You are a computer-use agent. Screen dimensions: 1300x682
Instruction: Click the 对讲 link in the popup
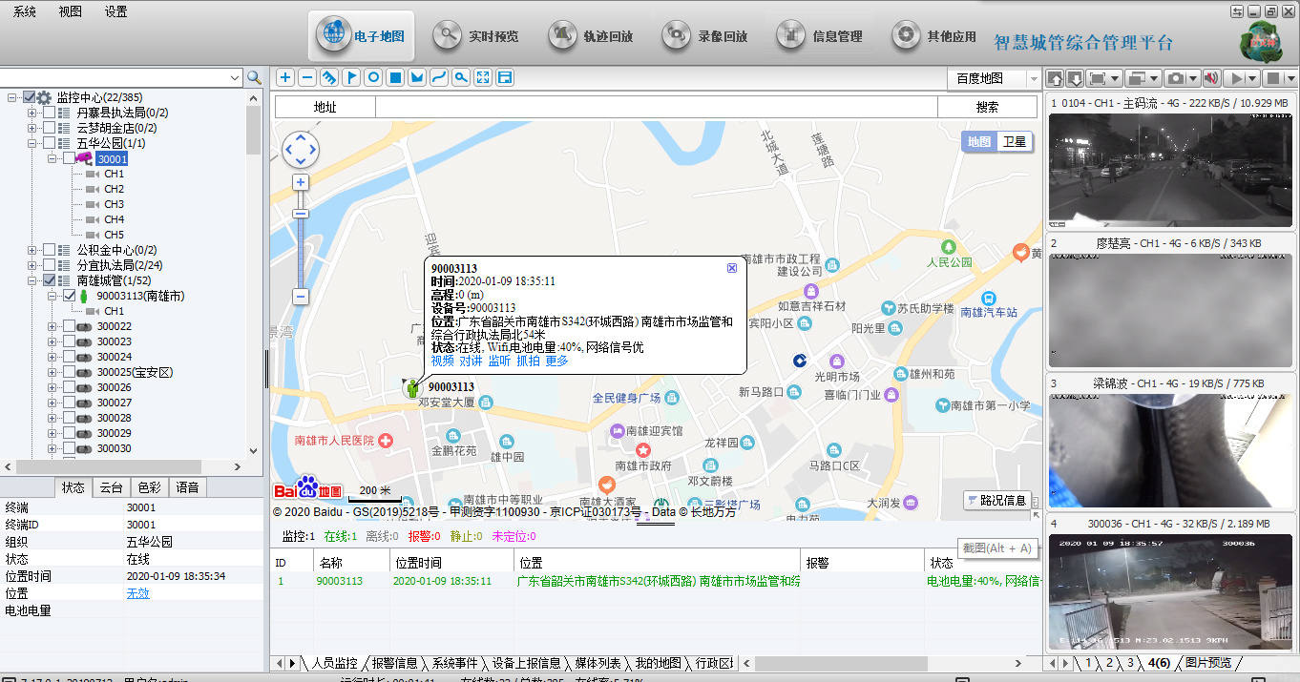pyautogui.click(x=472, y=361)
